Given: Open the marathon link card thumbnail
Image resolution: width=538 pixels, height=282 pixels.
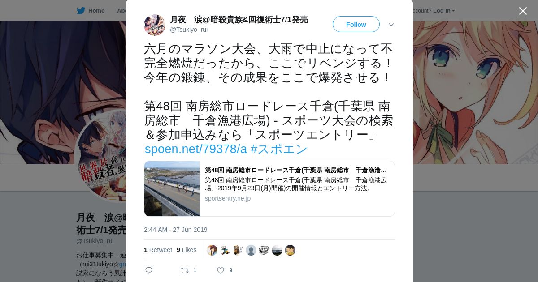Looking at the screenshot, I should click(x=172, y=188).
